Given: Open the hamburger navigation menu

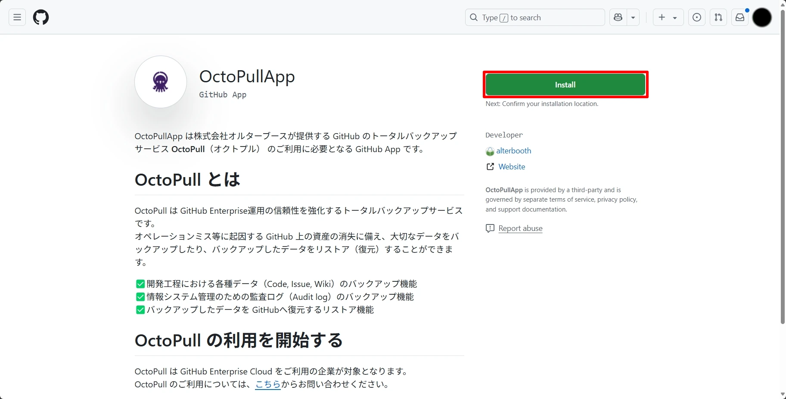Looking at the screenshot, I should [17, 18].
